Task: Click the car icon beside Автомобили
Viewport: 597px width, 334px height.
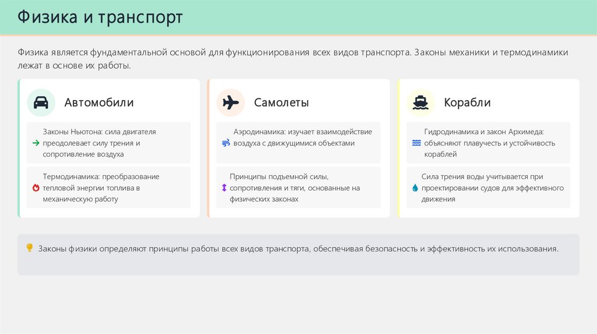Action: (41, 102)
